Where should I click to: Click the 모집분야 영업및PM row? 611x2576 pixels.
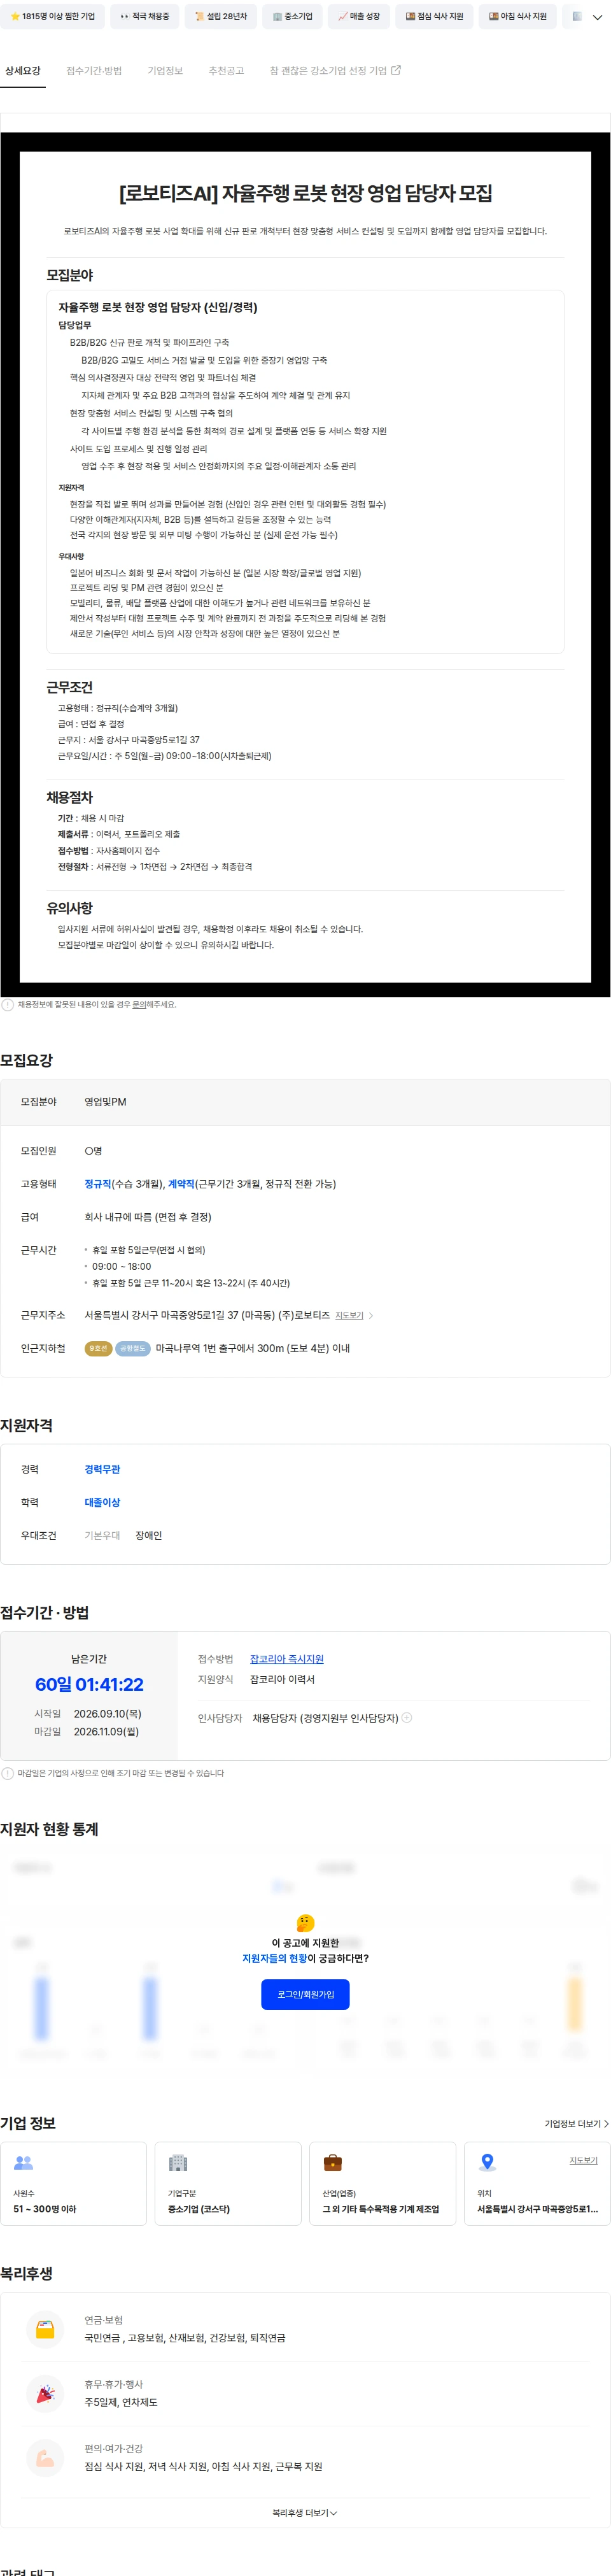[x=305, y=1102]
